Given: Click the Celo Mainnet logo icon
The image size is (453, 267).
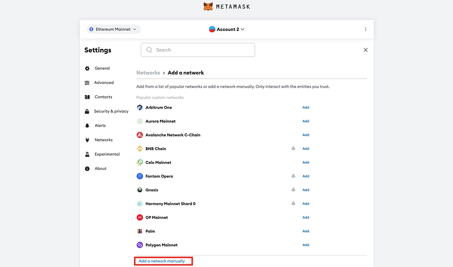Looking at the screenshot, I should [140, 162].
